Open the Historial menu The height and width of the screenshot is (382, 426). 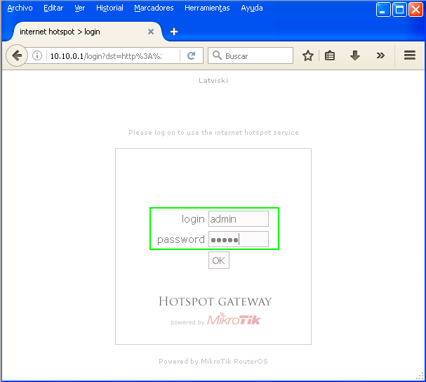pos(109,8)
